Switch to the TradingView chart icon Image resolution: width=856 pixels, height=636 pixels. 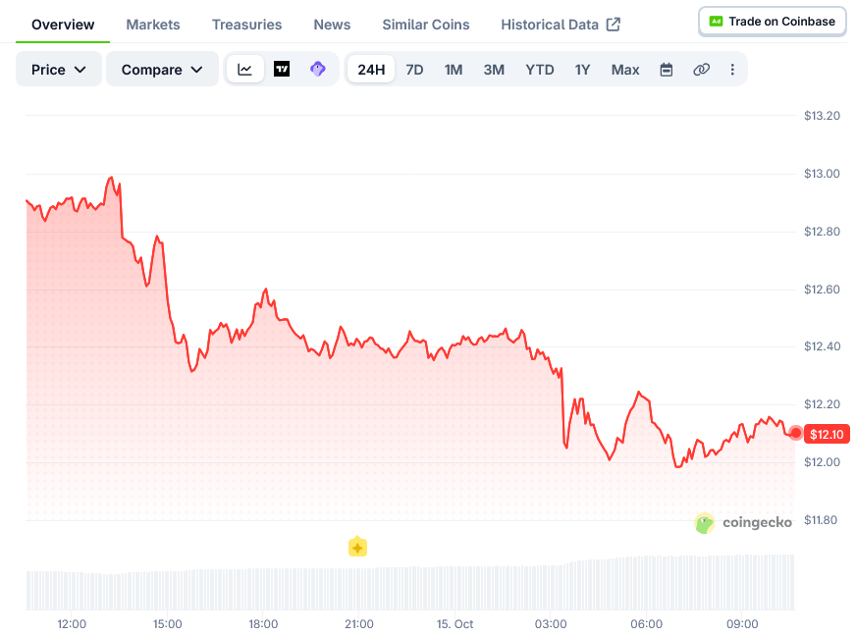pos(282,70)
